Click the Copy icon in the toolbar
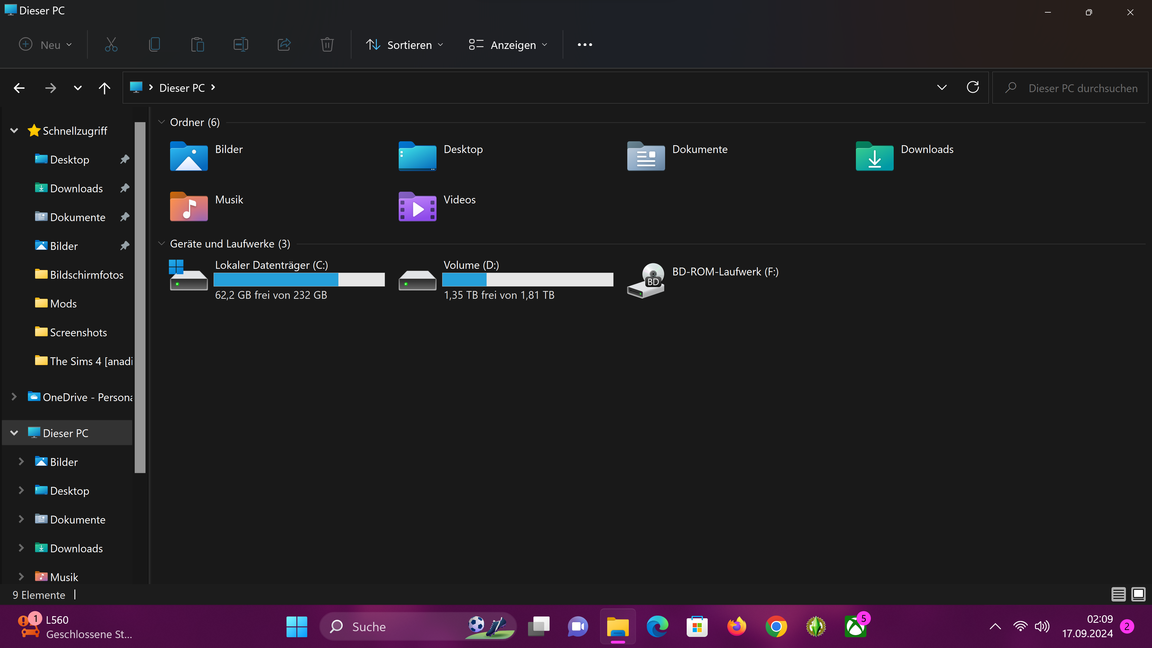 coord(154,44)
